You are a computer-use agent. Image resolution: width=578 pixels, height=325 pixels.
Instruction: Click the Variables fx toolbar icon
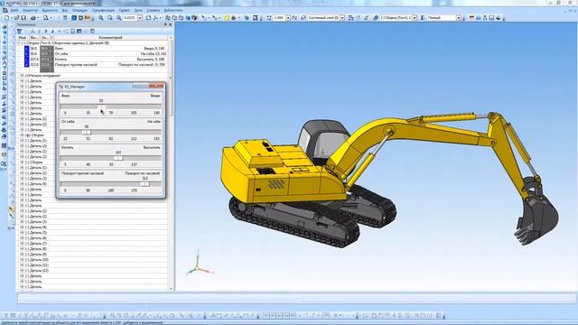88,18
